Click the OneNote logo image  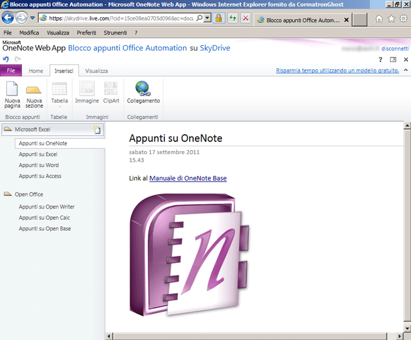click(x=189, y=254)
